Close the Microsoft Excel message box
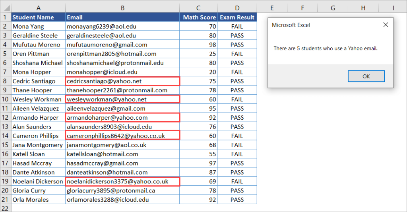The width and height of the screenshot is (407, 212). [x=386, y=25]
